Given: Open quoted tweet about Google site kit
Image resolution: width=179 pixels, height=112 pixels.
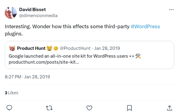Looking at the screenshot, I should click(x=89, y=55).
